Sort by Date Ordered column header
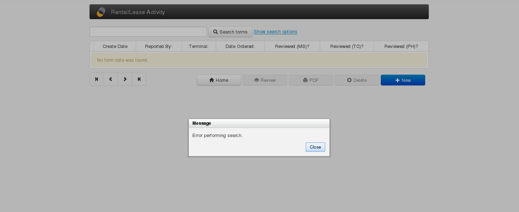The width and height of the screenshot is (519, 212). (240, 47)
